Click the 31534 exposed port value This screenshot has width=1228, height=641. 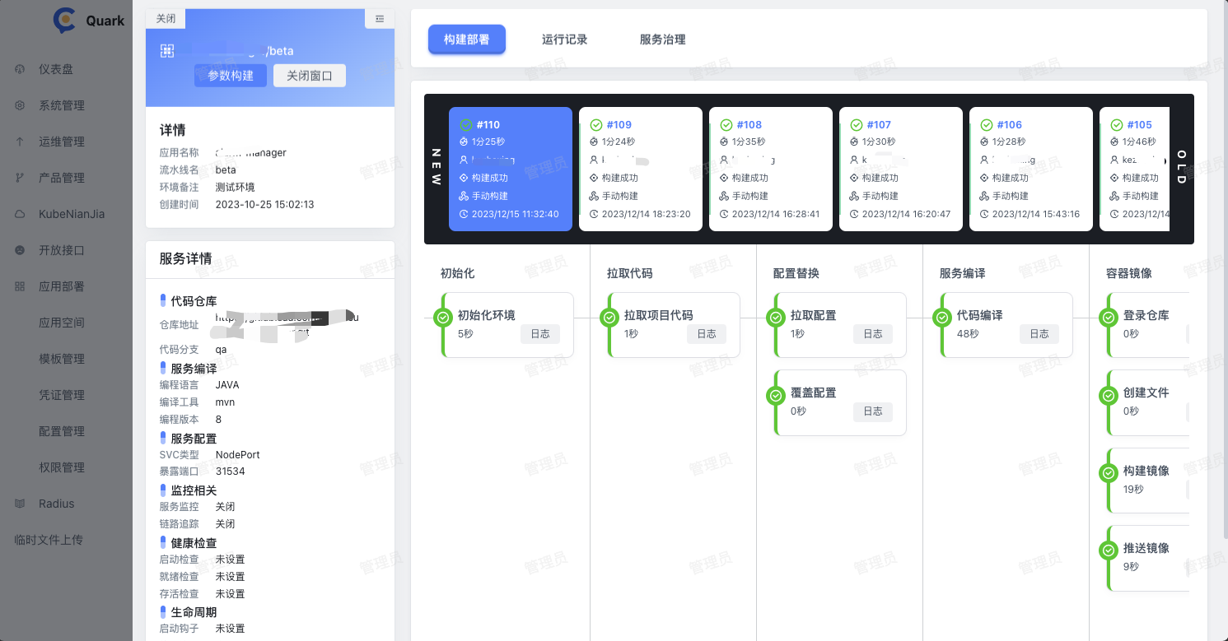point(231,471)
